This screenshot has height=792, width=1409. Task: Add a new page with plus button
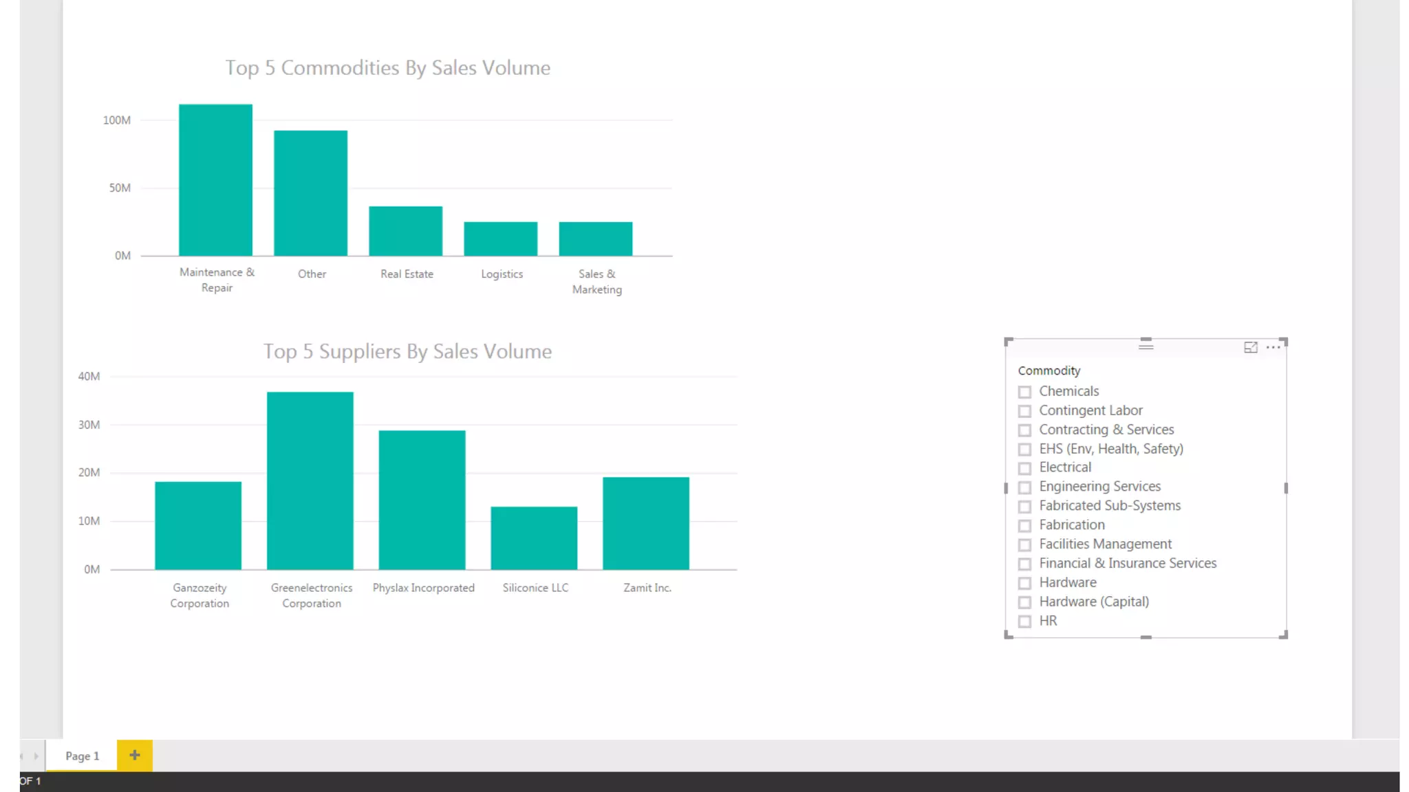(x=135, y=755)
